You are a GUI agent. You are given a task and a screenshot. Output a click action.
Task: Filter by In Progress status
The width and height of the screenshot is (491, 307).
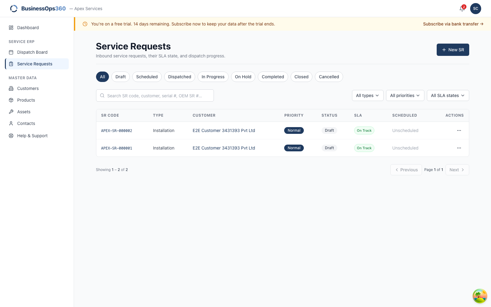[x=213, y=77]
